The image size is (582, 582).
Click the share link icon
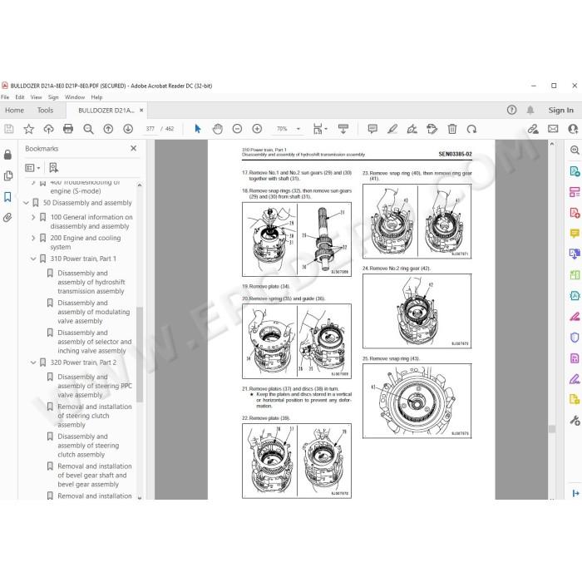click(x=533, y=129)
